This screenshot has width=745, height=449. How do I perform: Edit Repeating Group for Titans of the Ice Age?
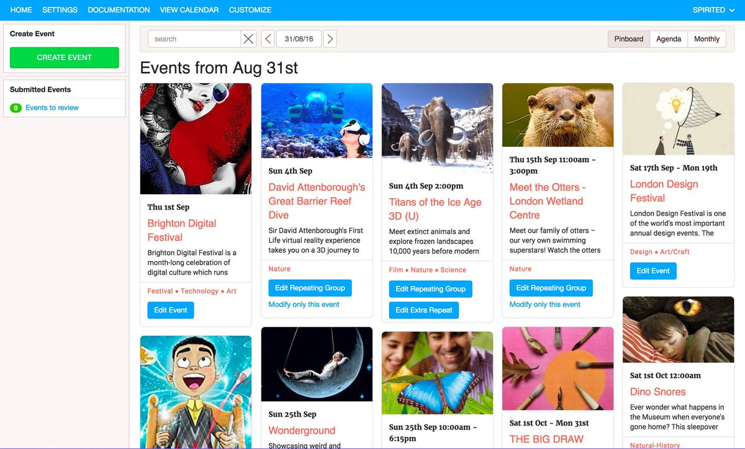click(431, 289)
